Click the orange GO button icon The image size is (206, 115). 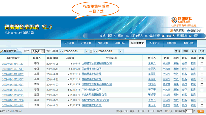click(201, 111)
